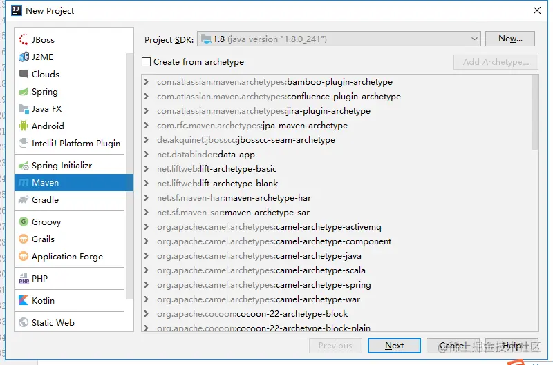Click the PHP icon
This screenshot has width=553, height=365.
24,279
